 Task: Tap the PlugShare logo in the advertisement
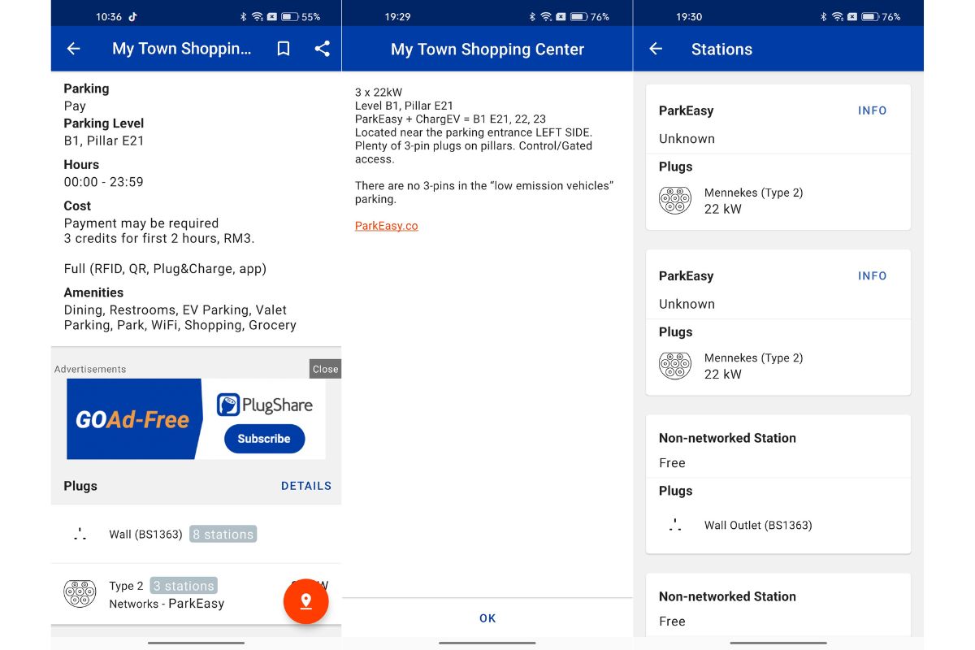pyautogui.click(x=265, y=403)
